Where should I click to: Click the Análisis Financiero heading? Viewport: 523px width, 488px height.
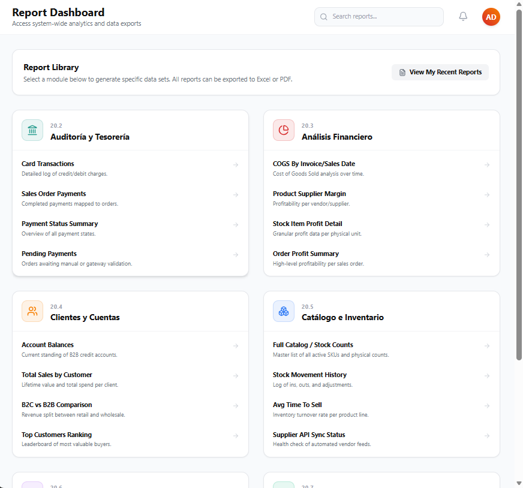click(337, 137)
